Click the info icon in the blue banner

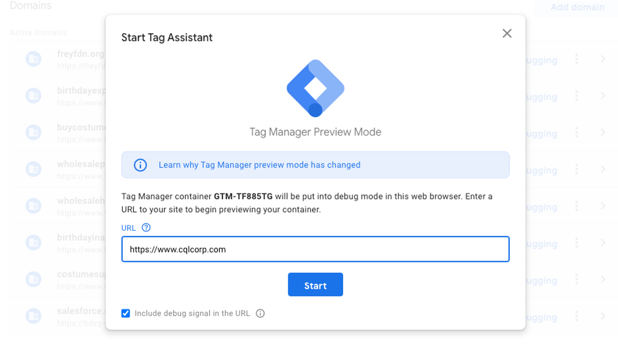tap(140, 165)
